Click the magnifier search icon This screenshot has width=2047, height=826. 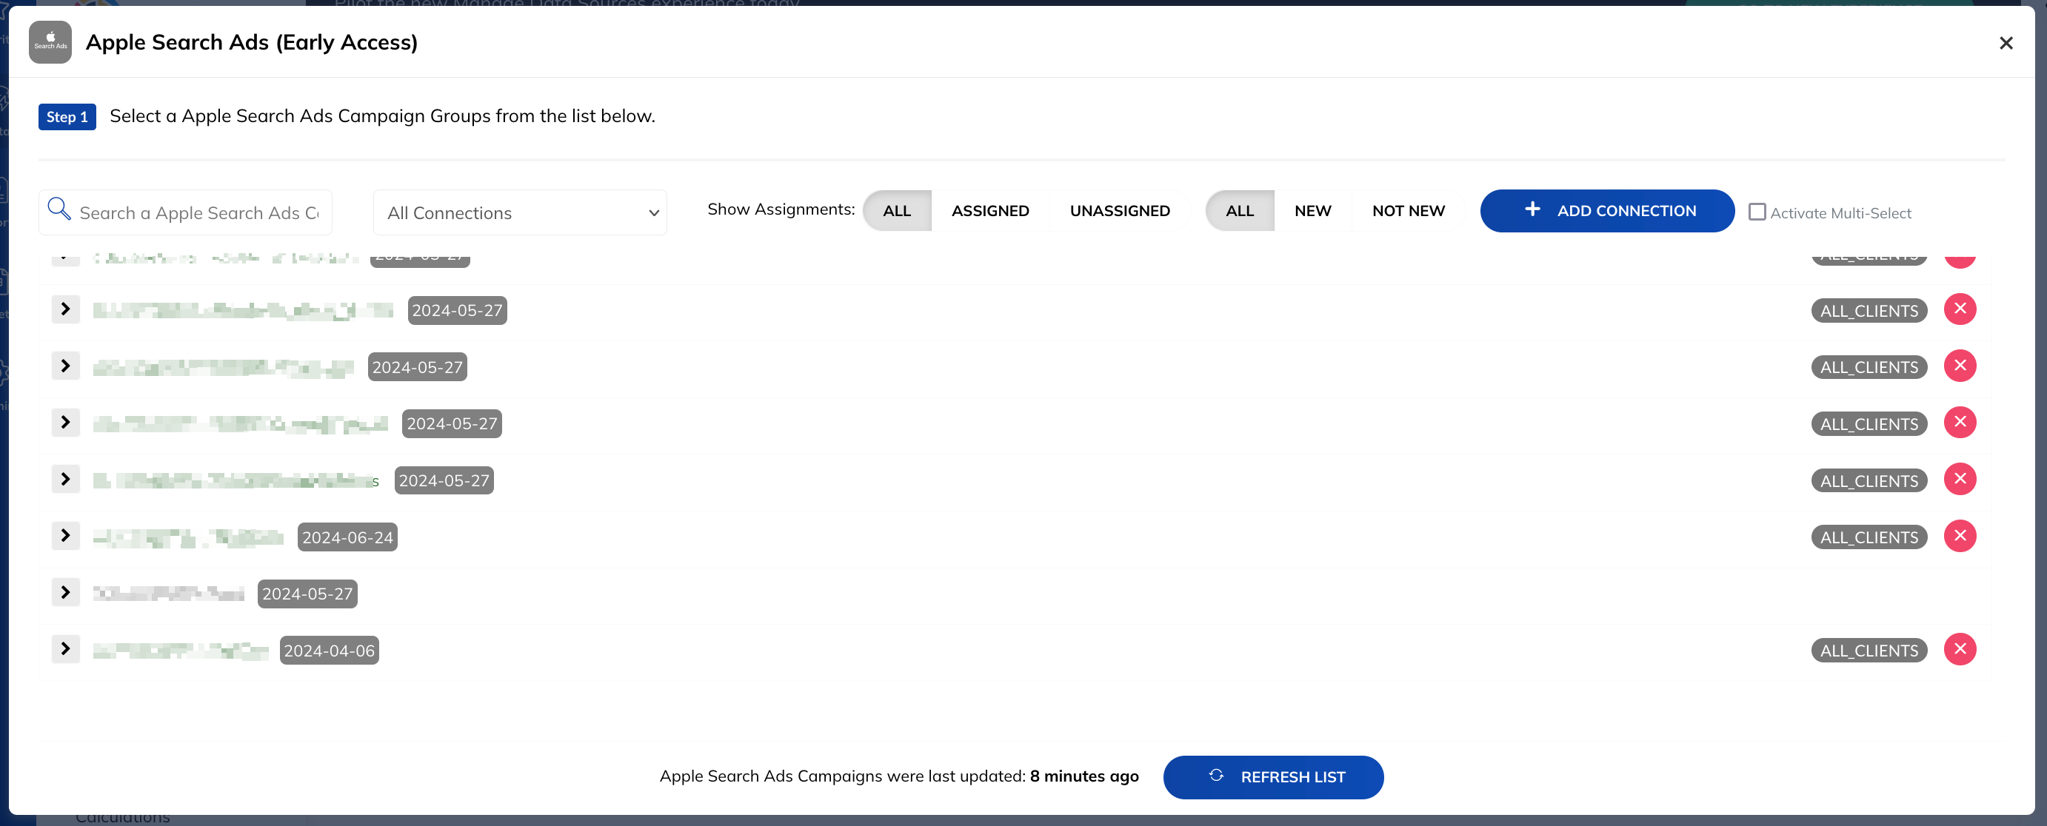pyautogui.click(x=59, y=209)
